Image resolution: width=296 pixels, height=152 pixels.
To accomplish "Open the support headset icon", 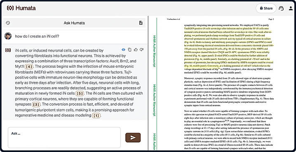I will coord(281,8).
